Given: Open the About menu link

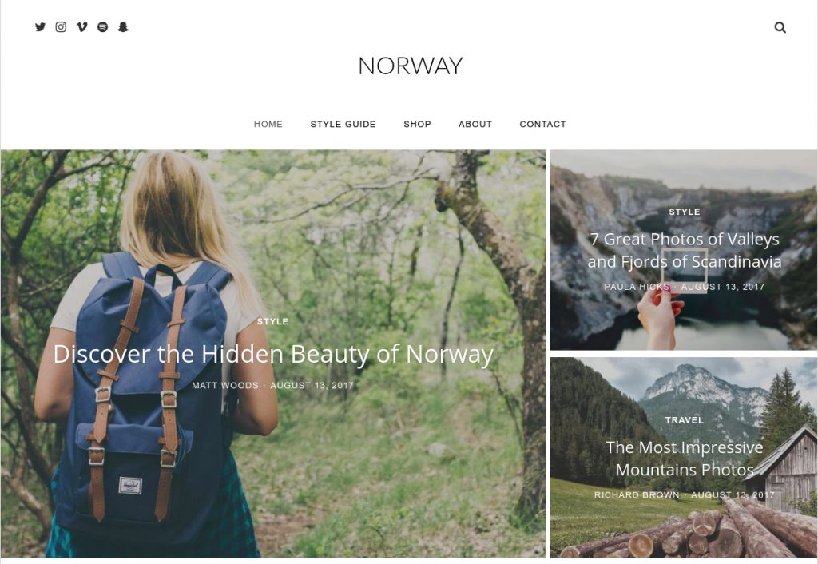Looking at the screenshot, I should click(475, 124).
